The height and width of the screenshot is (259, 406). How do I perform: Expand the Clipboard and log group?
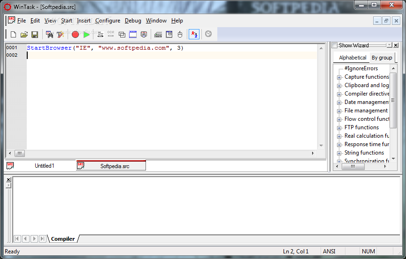point(339,86)
